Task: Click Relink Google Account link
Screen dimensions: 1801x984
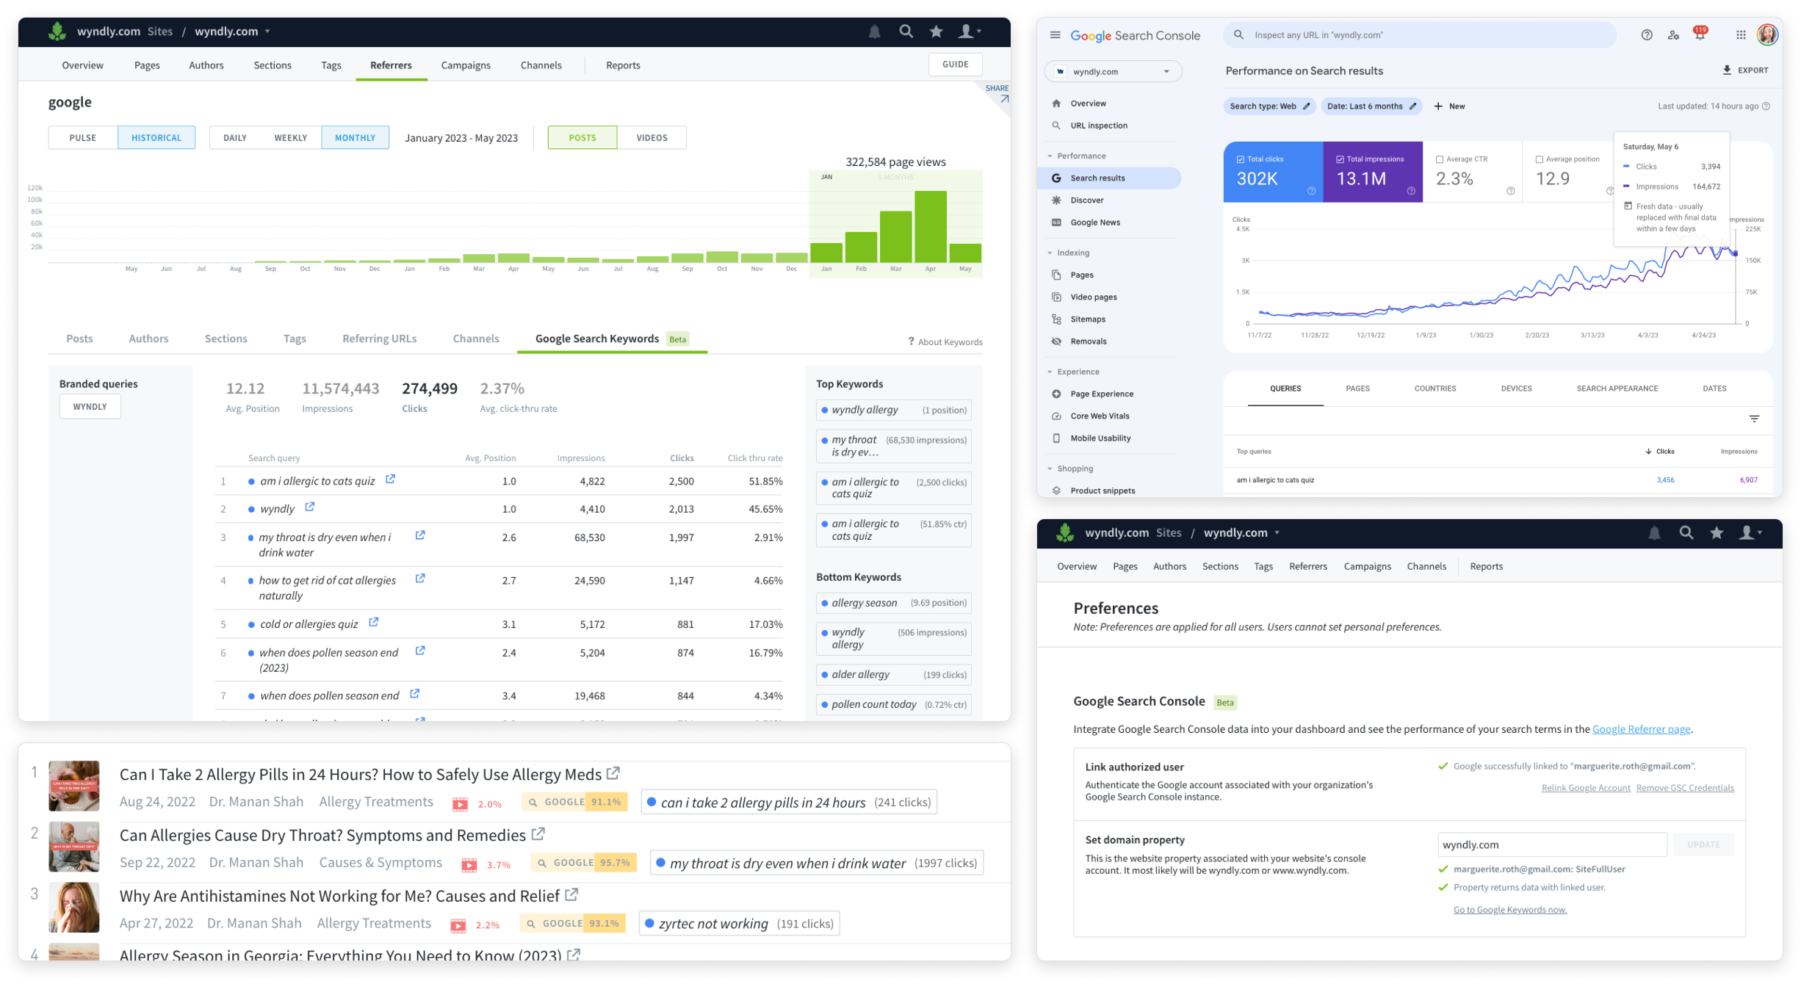Action: point(1585,789)
